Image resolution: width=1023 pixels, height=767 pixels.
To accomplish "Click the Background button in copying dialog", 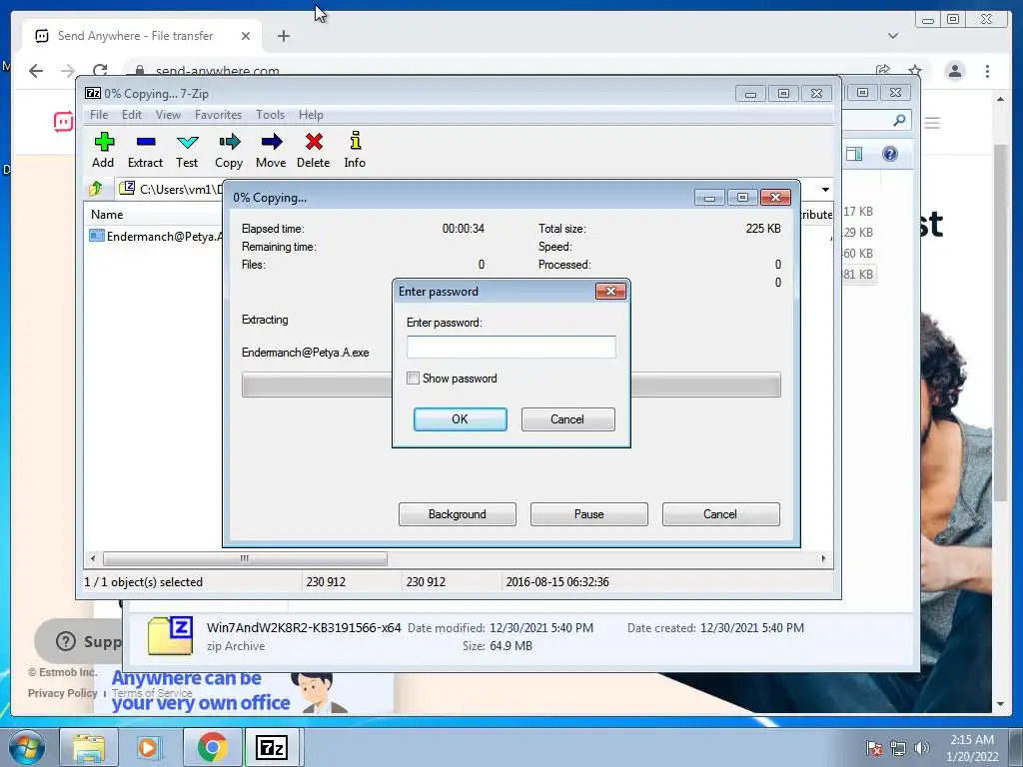I will [458, 514].
